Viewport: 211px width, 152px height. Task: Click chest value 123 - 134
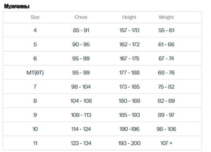(81, 143)
